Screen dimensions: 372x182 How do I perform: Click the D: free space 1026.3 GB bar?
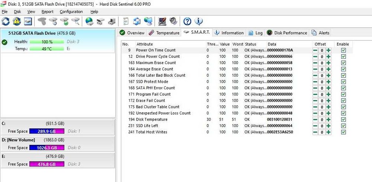click(47, 148)
